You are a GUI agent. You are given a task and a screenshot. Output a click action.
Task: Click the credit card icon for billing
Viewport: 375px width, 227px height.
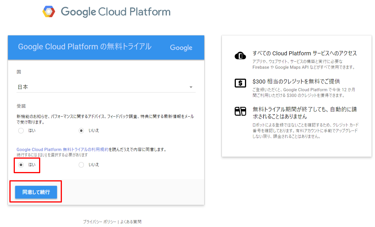pyautogui.click(x=240, y=111)
